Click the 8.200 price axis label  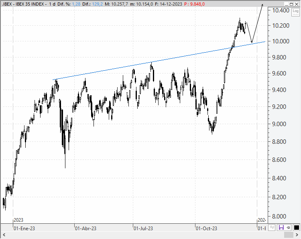279,197
